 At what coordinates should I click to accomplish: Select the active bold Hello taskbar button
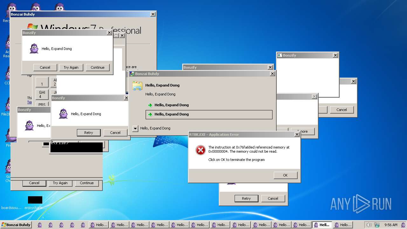click(322, 225)
